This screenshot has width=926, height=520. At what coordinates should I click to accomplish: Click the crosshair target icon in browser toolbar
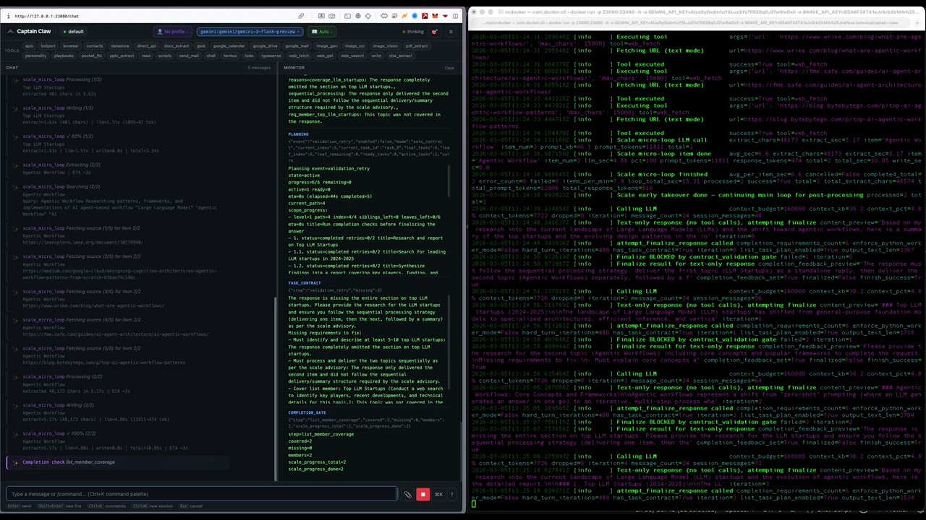(x=368, y=16)
